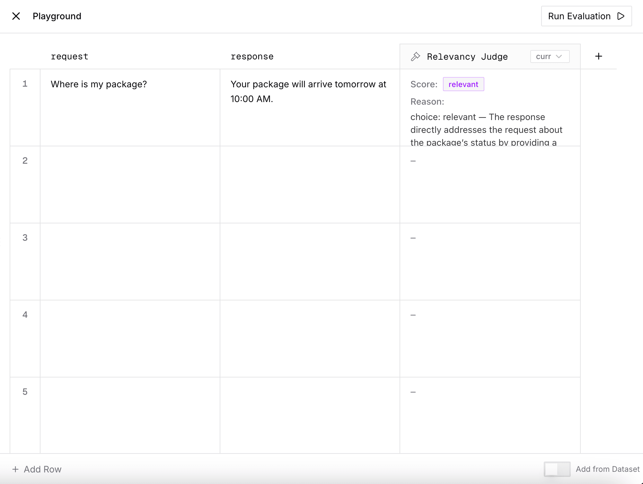Viewport: 643px width, 484px height.
Task: Open the curr version dropdown
Action: 549,56
